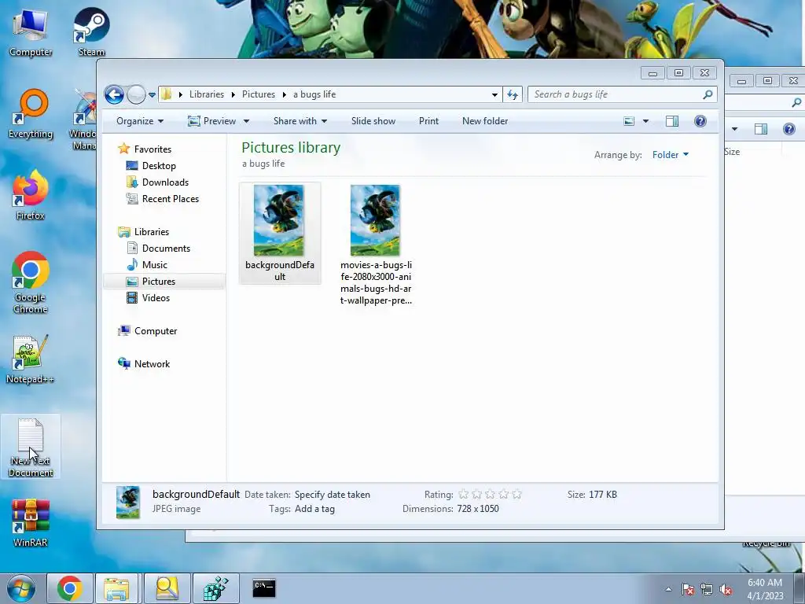Click Chrome icon in the taskbar
The height and width of the screenshot is (604, 805).
70,588
